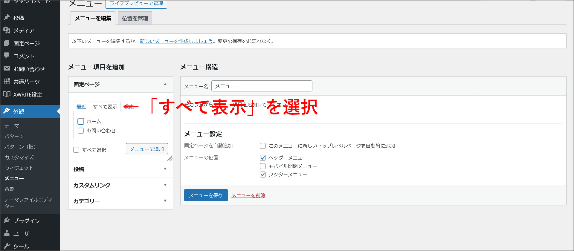Tick the すべて選択 checkbox
Viewport: 574px width, 251px height.
click(76, 150)
